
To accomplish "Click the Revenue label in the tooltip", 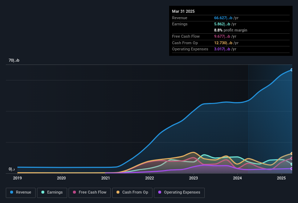I will (x=180, y=18).
